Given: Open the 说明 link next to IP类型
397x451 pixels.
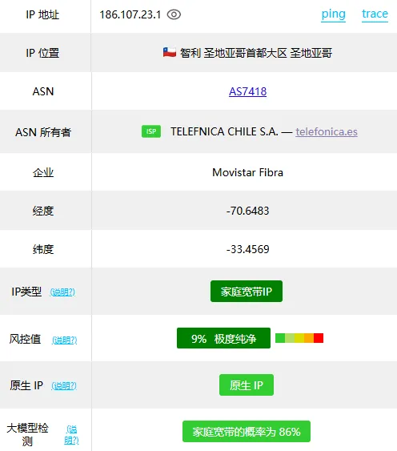Looking at the screenshot, I should (62, 292).
